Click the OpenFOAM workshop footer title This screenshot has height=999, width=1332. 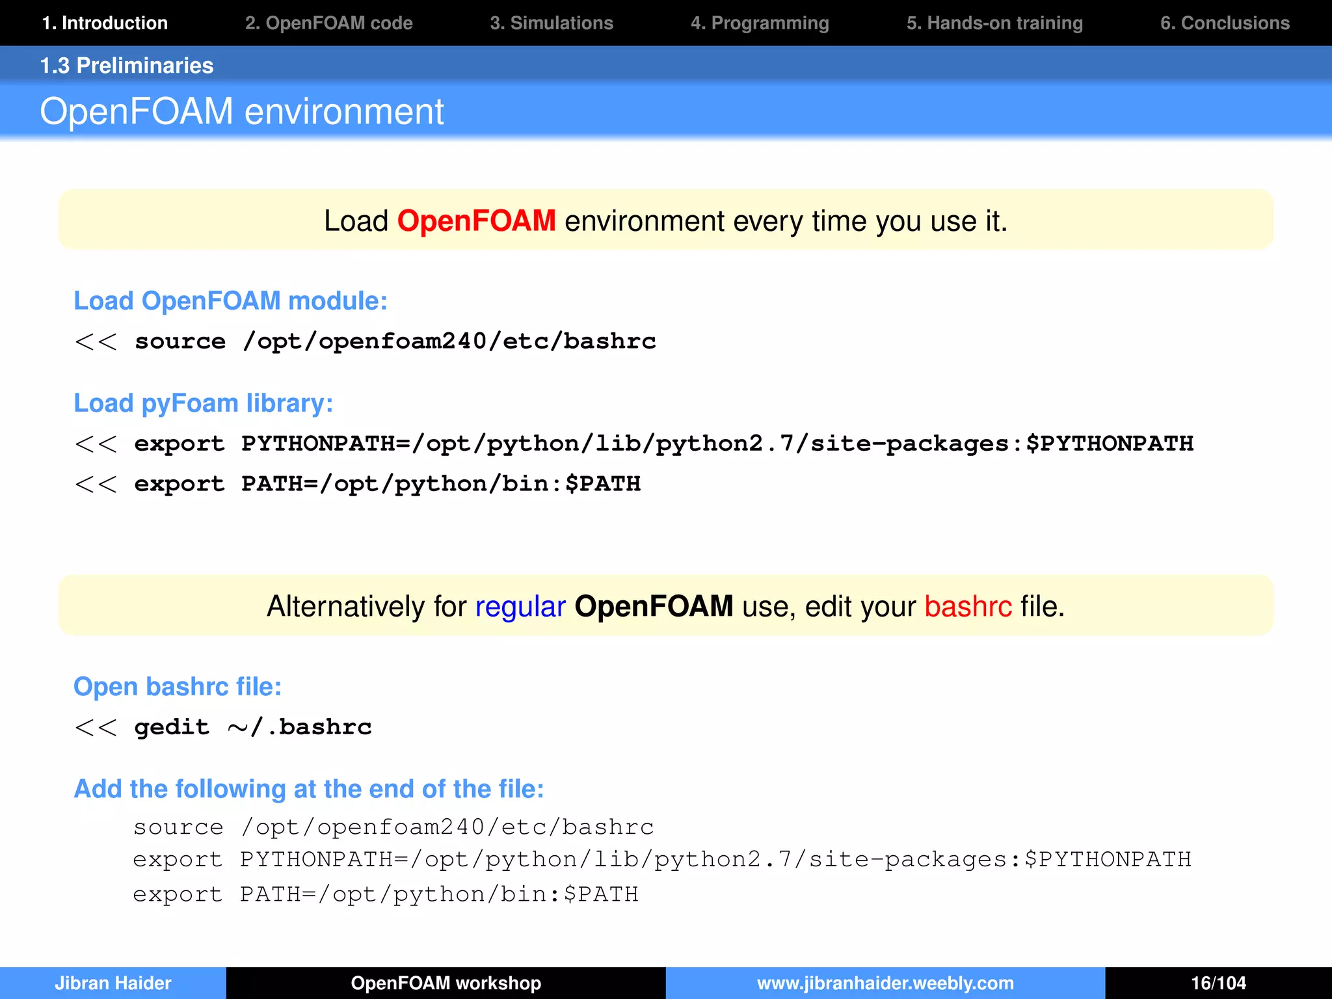click(x=446, y=983)
